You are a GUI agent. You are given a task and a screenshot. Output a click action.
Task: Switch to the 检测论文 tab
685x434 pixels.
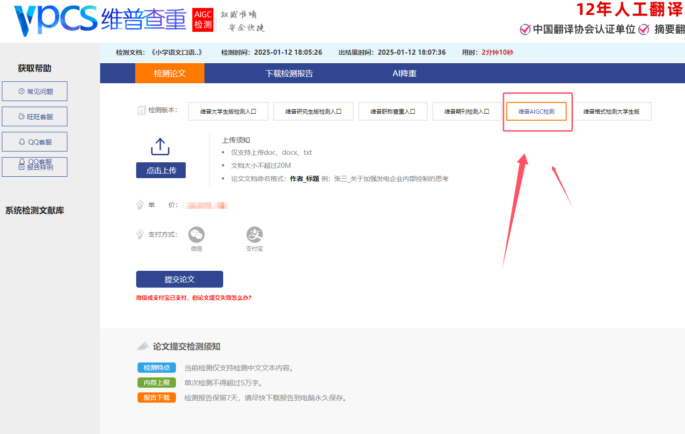click(170, 73)
